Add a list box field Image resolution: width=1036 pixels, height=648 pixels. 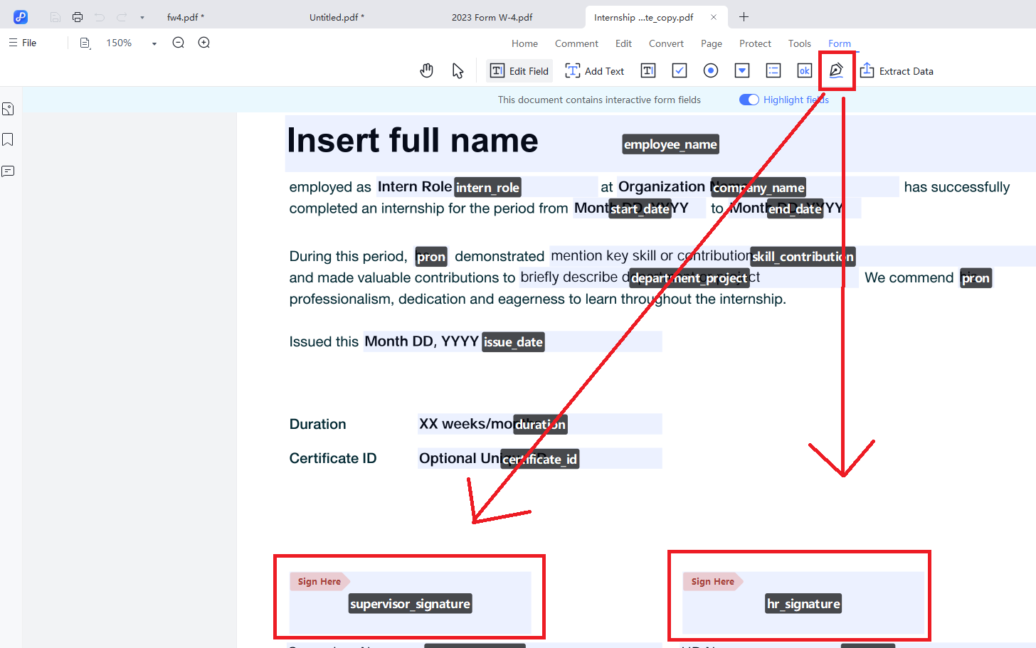point(773,70)
